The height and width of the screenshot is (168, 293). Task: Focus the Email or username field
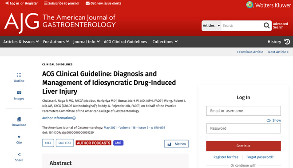tap(243, 111)
